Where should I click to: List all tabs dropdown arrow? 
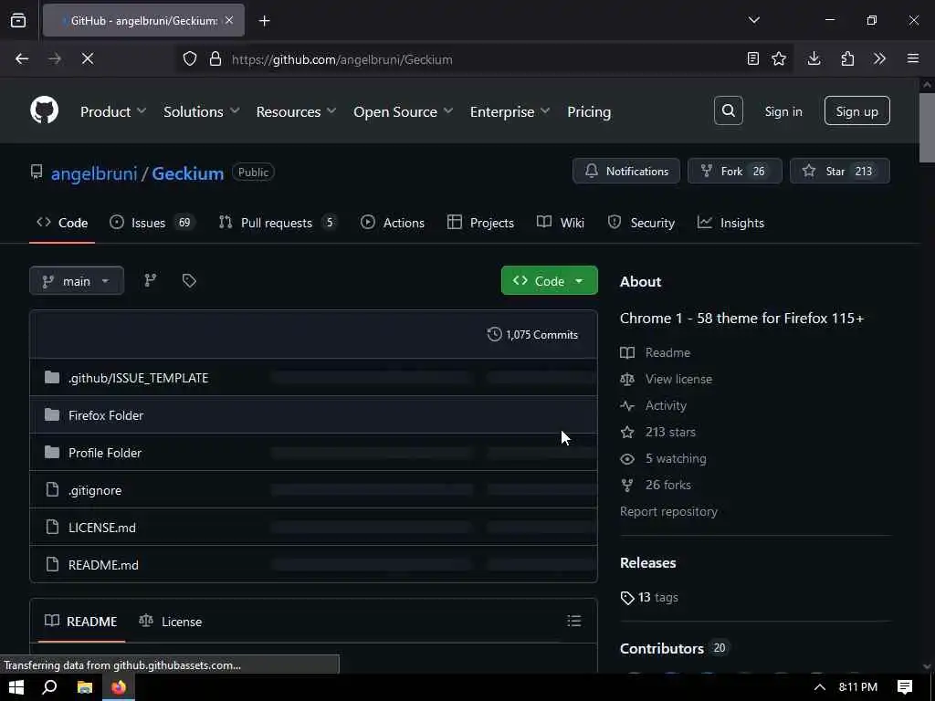(x=753, y=20)
